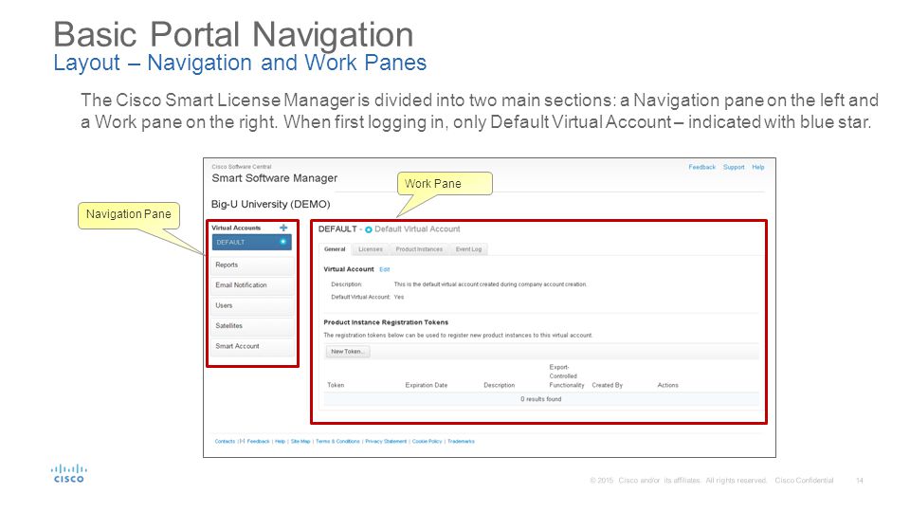910x512 pixels.
Task: Switch to the Licenses tab
Action: (371, 249)
